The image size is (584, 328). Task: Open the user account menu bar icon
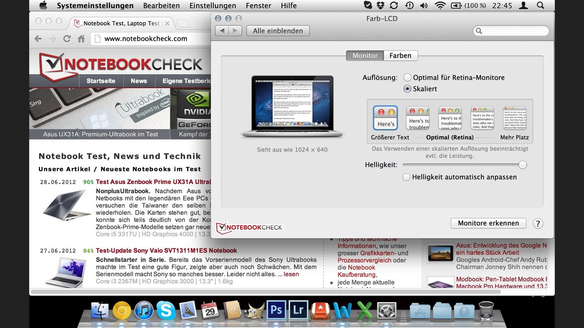pyautogui.click(x=524, y=5)
